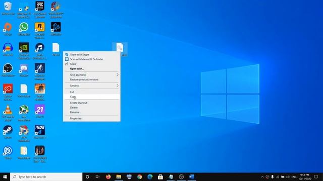
Task: Open Firefox from the taskbar
Action: click(108, 176)
